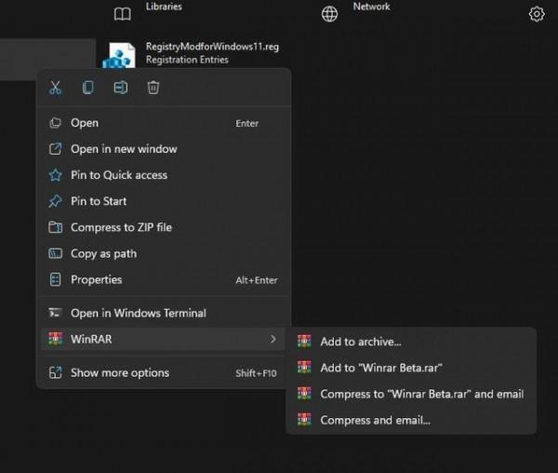This screenshot has height=473, width=558.
Task: Select Open in Windows Terminal
Action: point(164,313)
